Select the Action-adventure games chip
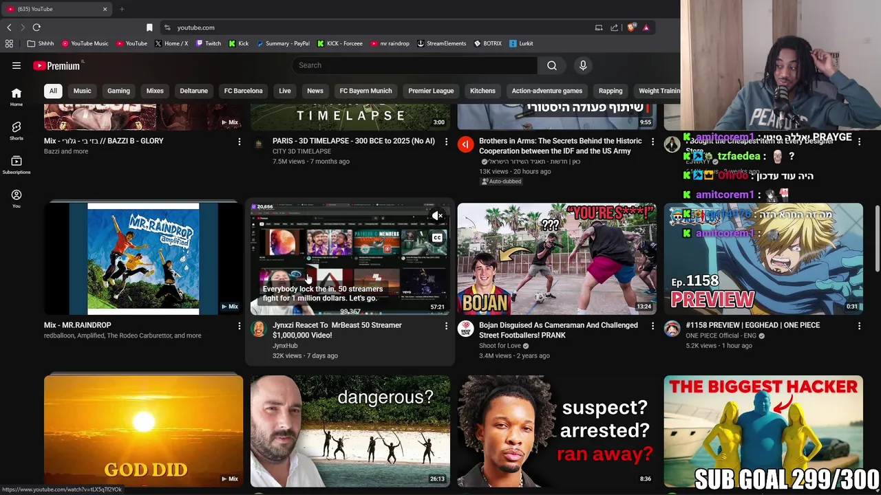 (547, 91)
